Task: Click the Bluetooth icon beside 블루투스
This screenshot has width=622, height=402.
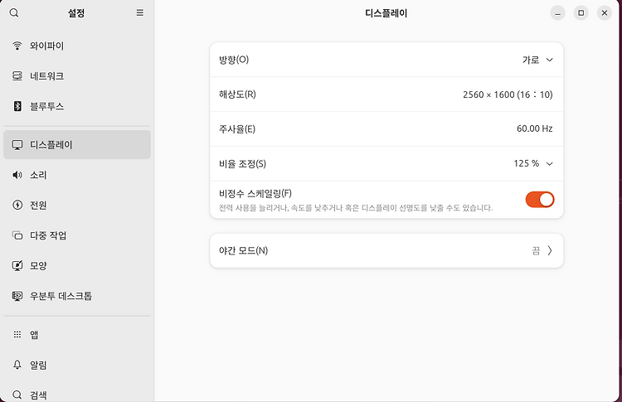Action: click(17, 106)
